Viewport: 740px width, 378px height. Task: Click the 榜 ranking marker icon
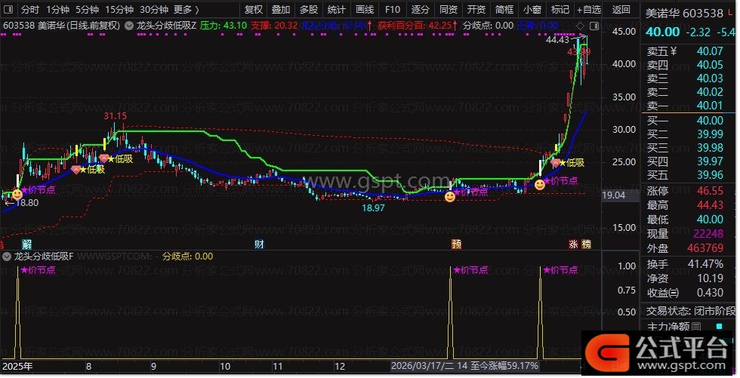point(587,244)
